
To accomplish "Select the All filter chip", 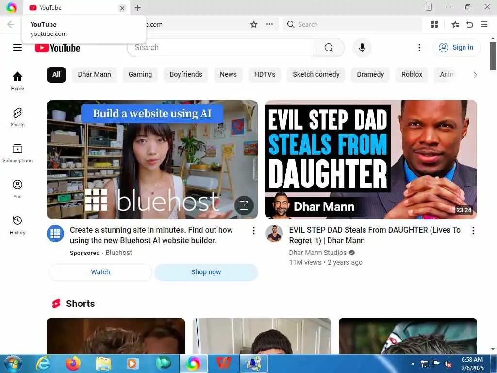I will [56, 74].
